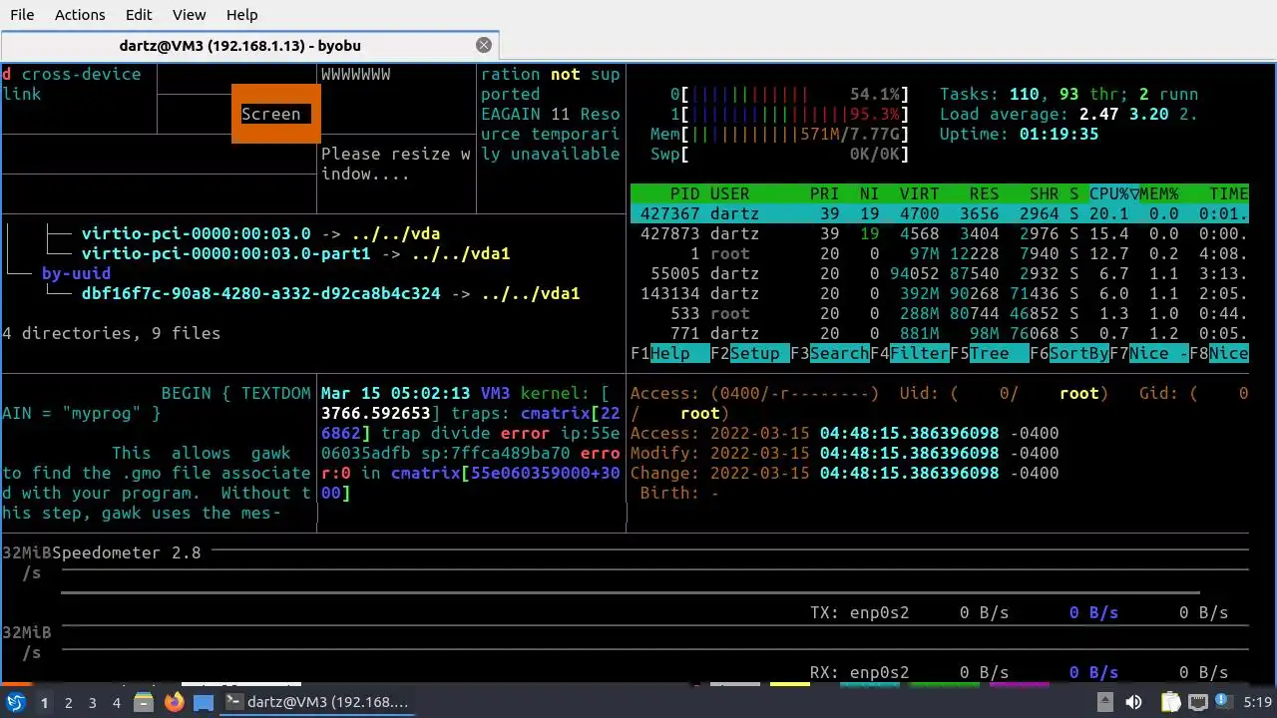Click show desktop taskbar icon
This screenshot has width=1277, height=718.
point(204,702)
